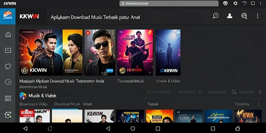Click the Download Music Terbaik caption text

coord(62,81)
